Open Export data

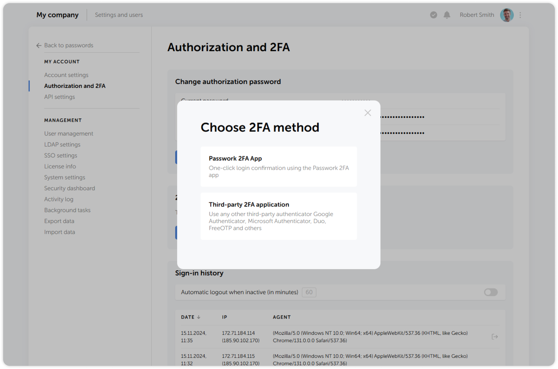pos(59,221)
